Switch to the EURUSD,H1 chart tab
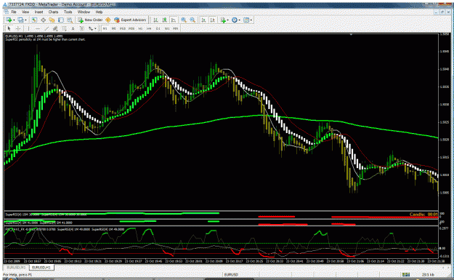454x280 pixels. [41, 267]
